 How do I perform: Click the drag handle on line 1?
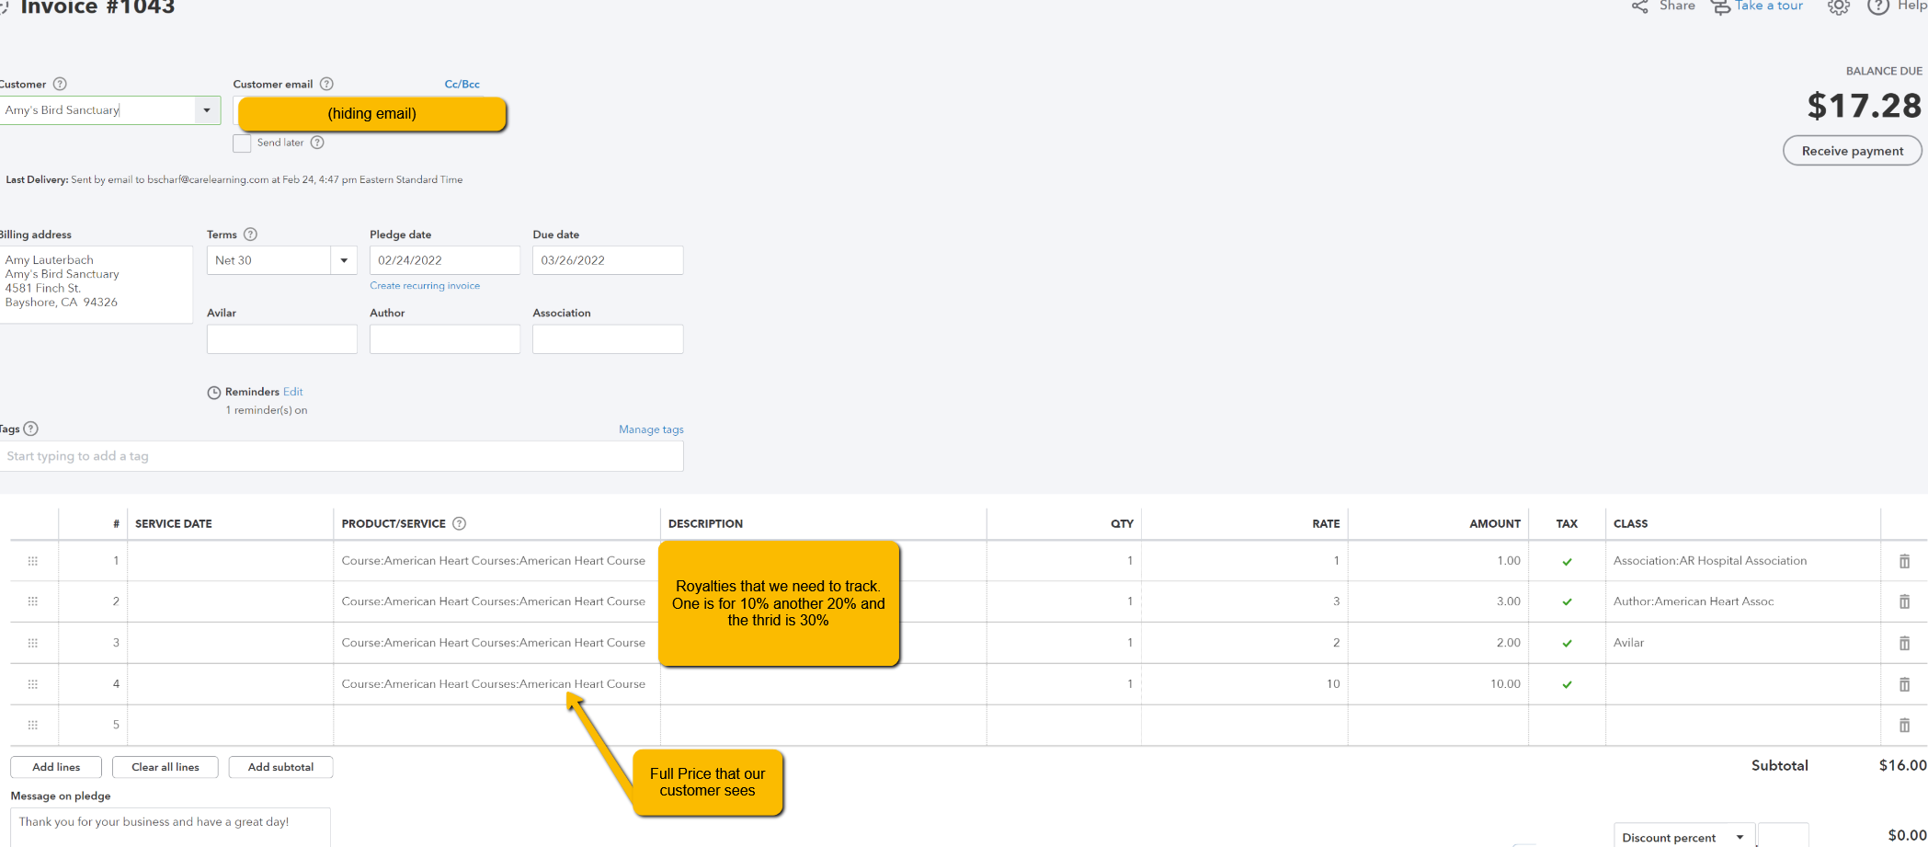(x=33, y=560)
